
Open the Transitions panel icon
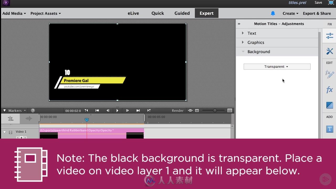329,105
